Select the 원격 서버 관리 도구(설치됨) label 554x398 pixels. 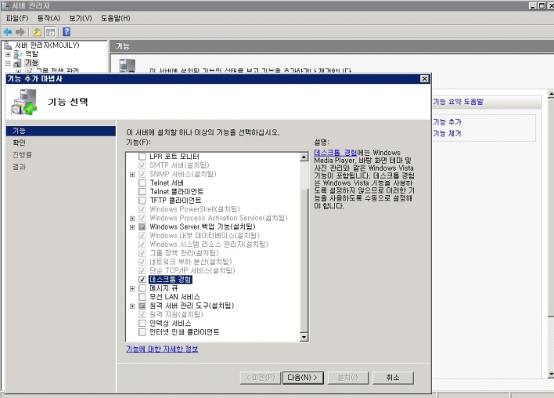coord(192,306)
